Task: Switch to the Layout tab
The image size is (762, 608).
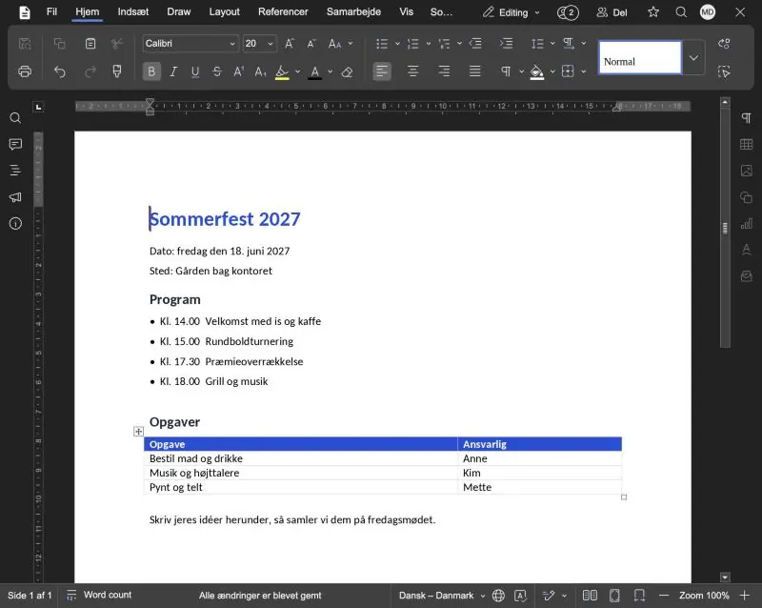Action: (x=225, y=11)
